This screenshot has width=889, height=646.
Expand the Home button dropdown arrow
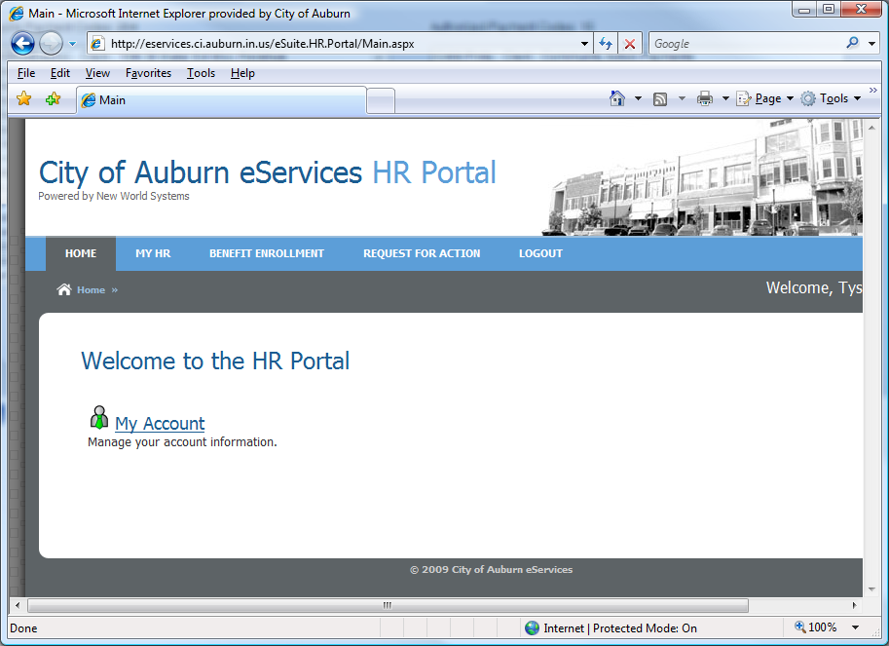pos(638,98)
